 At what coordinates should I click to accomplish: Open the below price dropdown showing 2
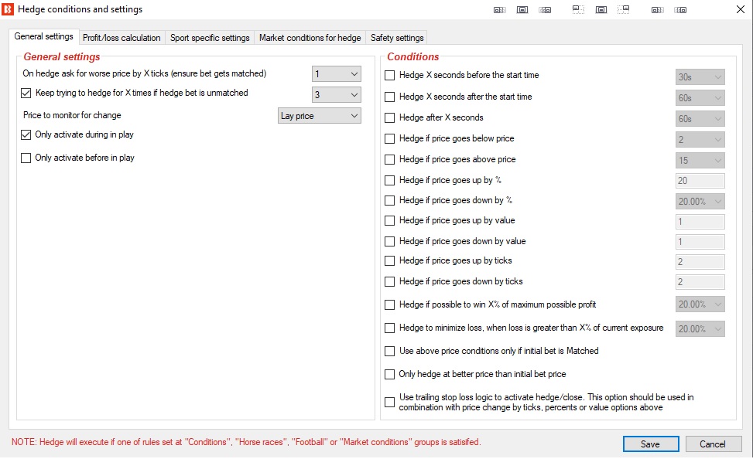pyautogui.click(x=700, y=140)
